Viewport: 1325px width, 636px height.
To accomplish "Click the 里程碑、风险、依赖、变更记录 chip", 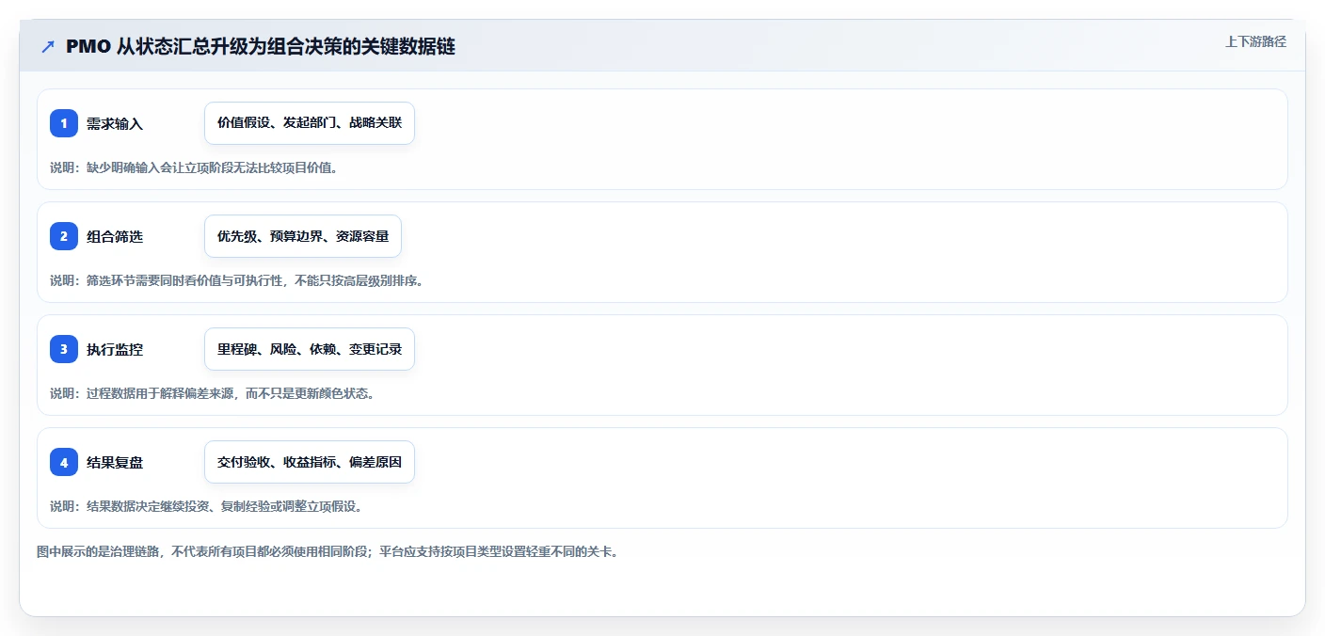I will (310, 349).
